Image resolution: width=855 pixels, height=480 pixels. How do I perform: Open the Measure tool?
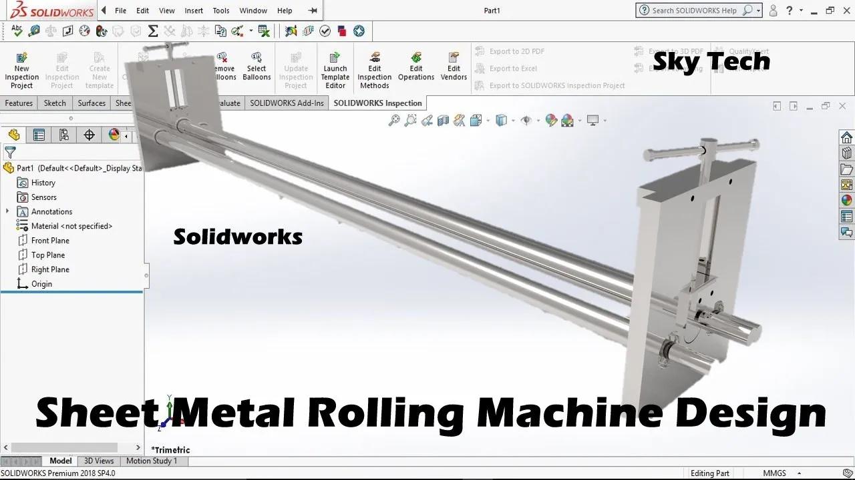coord(34,31)
